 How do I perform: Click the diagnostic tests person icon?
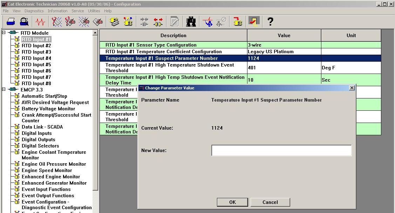207,22
